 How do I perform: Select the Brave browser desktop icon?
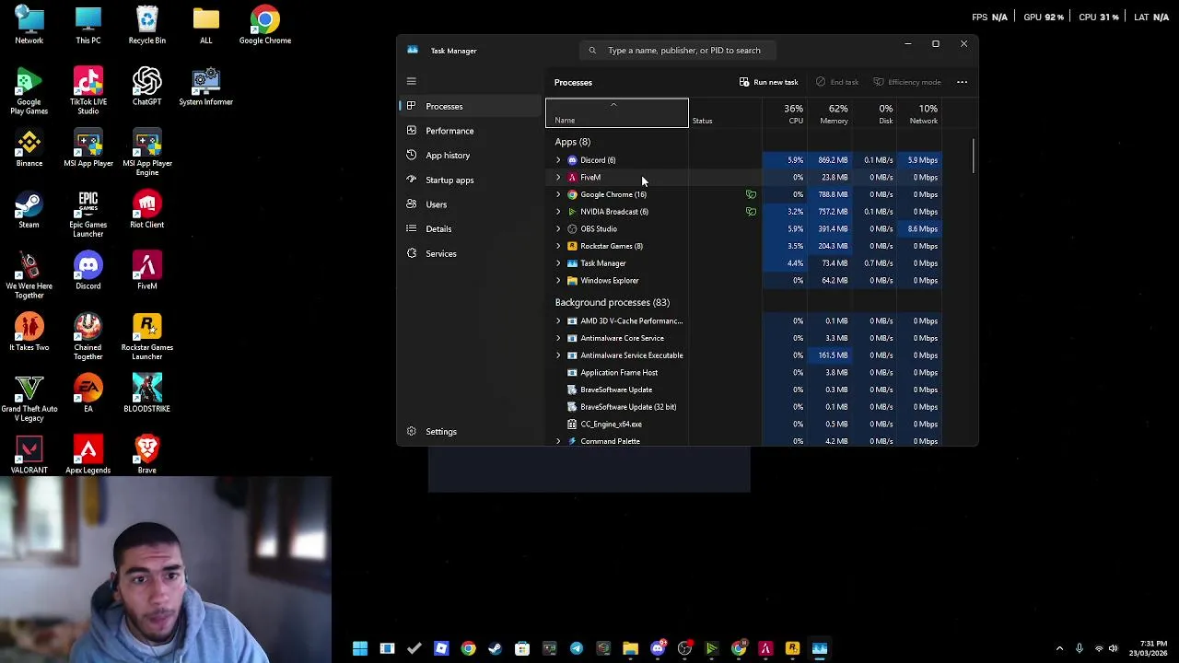[x=147, y=455]
